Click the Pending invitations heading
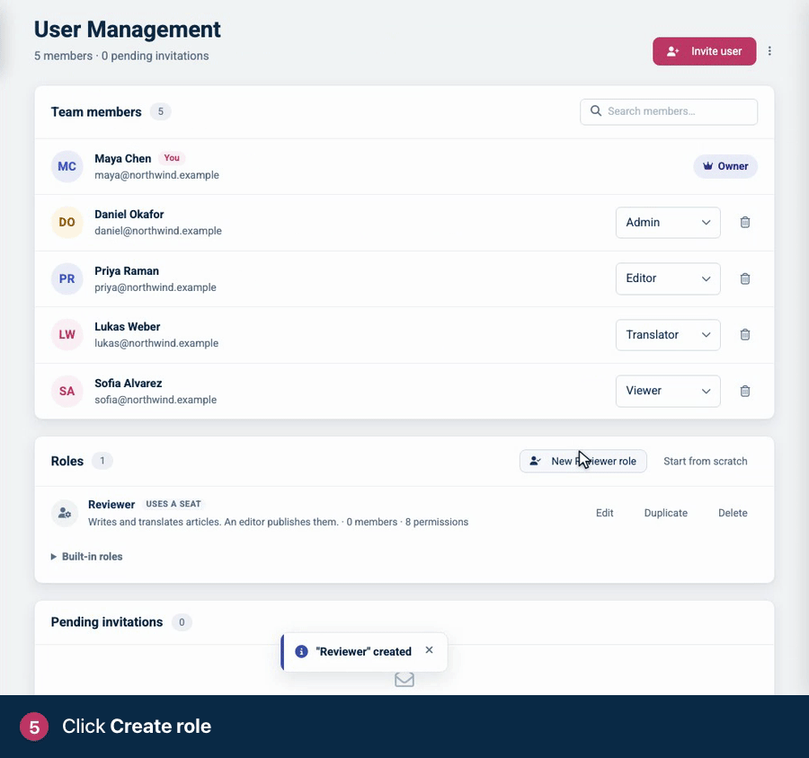Image resolution: width=809 pixels, height=758 pixels. pos(107,621)
